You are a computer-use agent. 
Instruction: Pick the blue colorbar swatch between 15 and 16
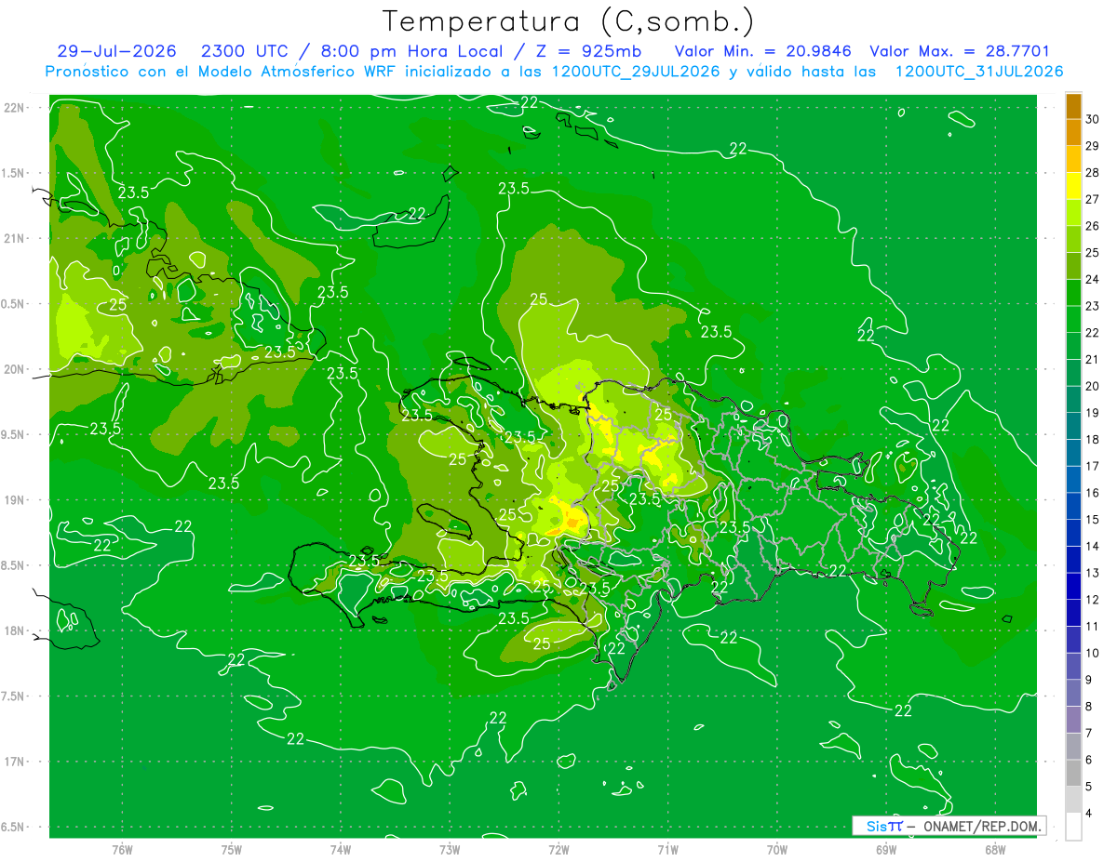click(x=1073, y=506)
